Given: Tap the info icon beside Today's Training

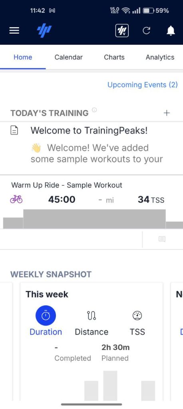Looking at the screenshot, I should pyautogui.click(x=95, y=110).
